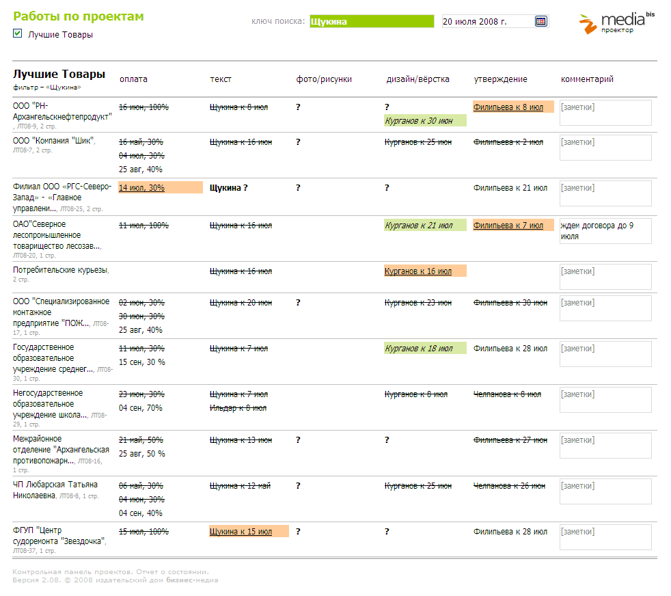The width and height of the screenshot is (671, 596).
Task: Click the date field 20 июля 2008 г.
Action: [x=487, y=21]
